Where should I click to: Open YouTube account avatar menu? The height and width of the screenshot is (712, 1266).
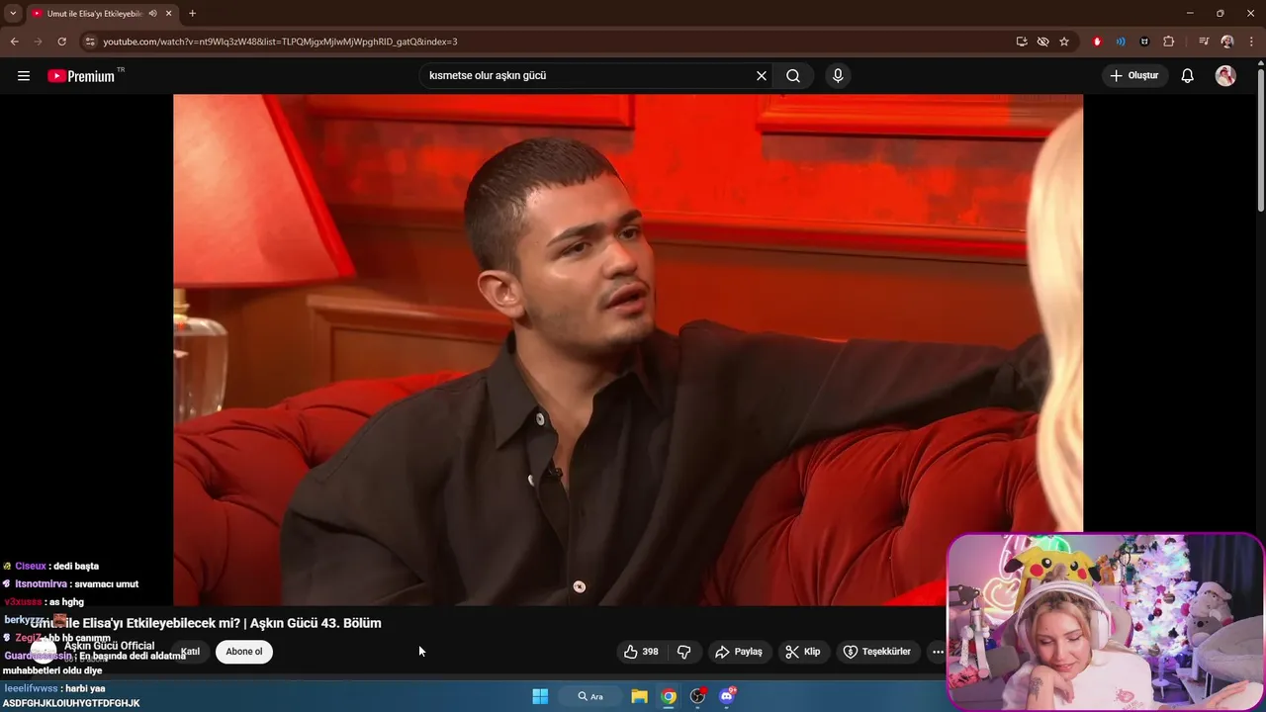[1225, 76]
